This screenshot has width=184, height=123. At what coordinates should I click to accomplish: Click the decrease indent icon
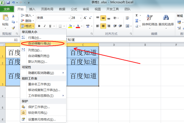115,26
